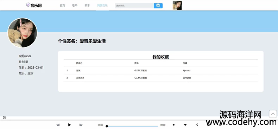278x129 pixels.
Task: Play the current song
Action: [69, 125]
